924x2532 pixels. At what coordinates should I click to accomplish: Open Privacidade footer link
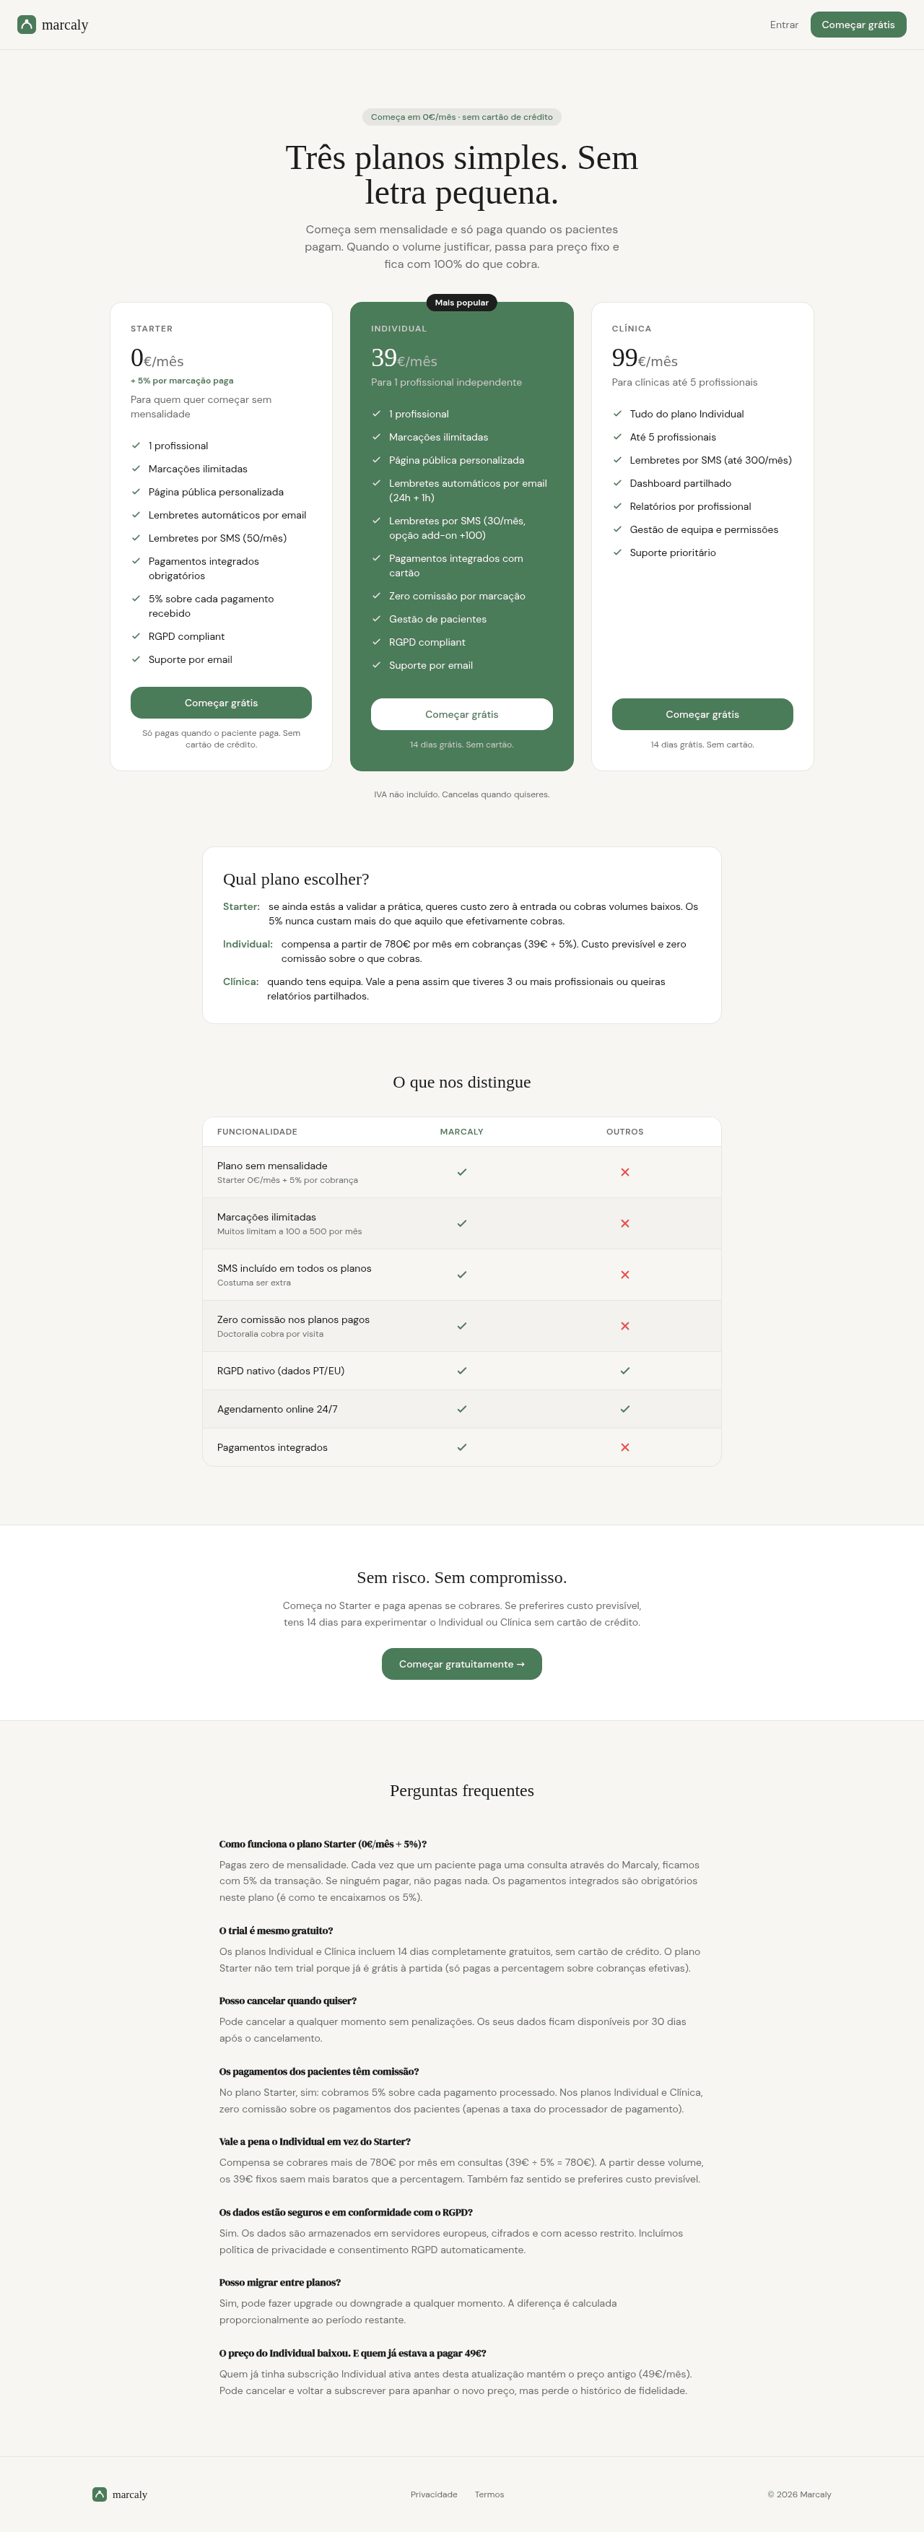pyautogui.click(x=434, y=2494)
